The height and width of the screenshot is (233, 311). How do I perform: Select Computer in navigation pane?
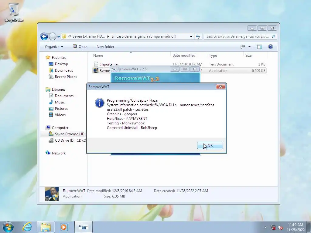[x=60, y=128]
